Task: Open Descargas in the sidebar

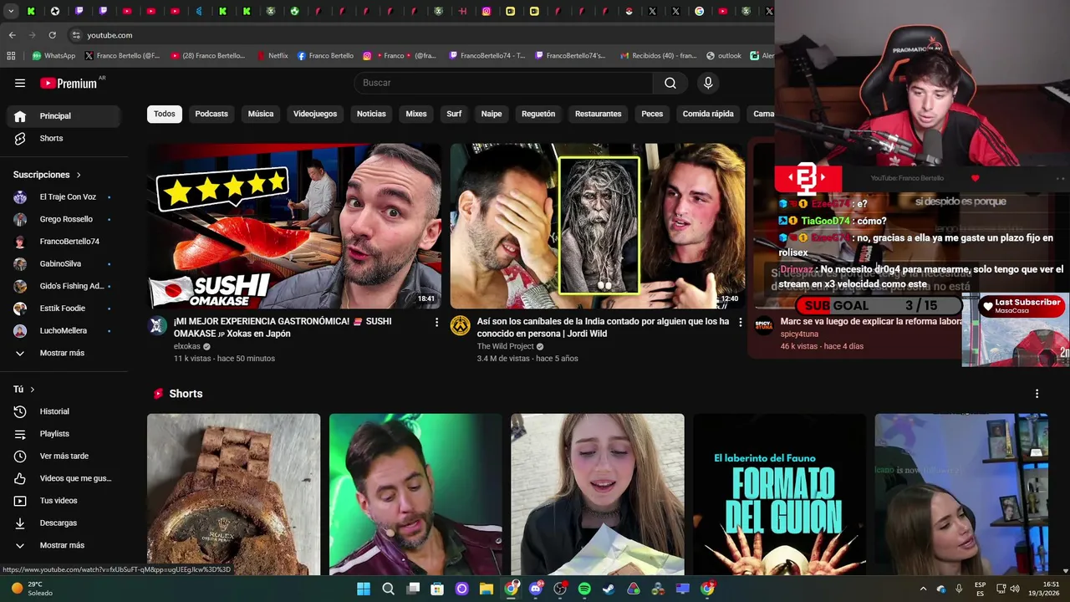Action: point(64,523)
